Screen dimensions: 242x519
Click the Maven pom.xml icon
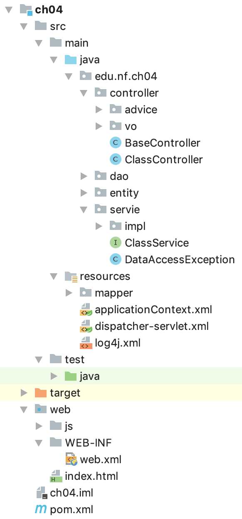point(41,509)
